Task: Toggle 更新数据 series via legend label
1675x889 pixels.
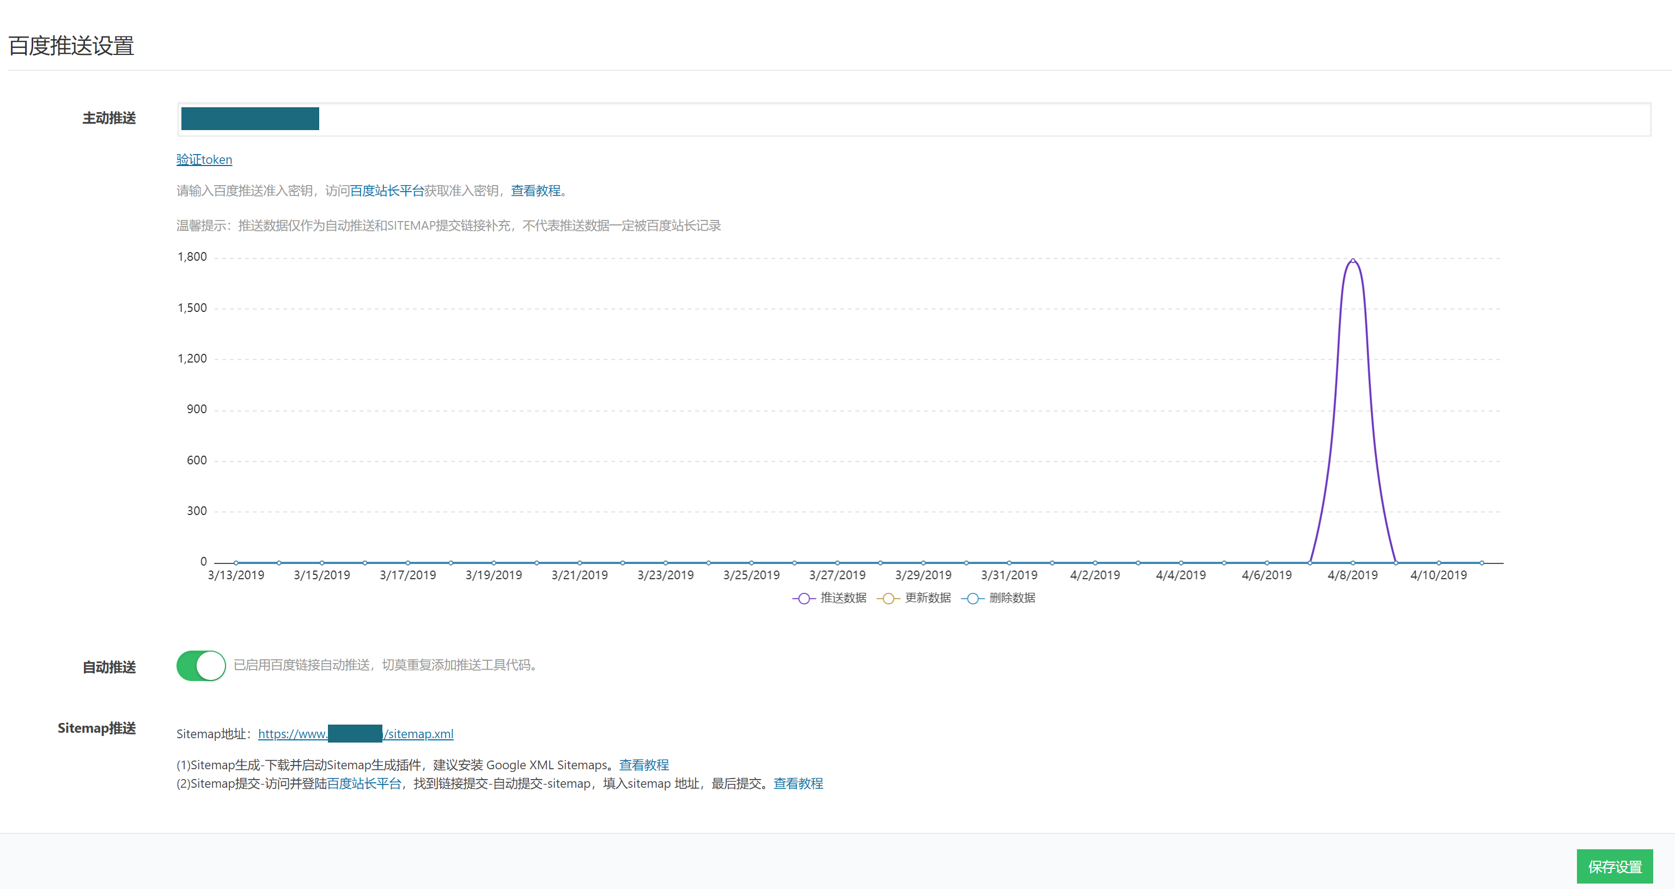Action: click(928, 598)
